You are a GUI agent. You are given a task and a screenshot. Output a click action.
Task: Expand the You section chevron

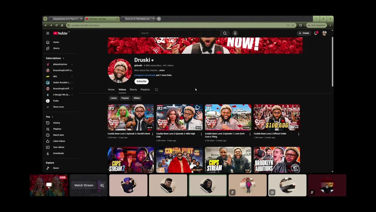[52, 117]
